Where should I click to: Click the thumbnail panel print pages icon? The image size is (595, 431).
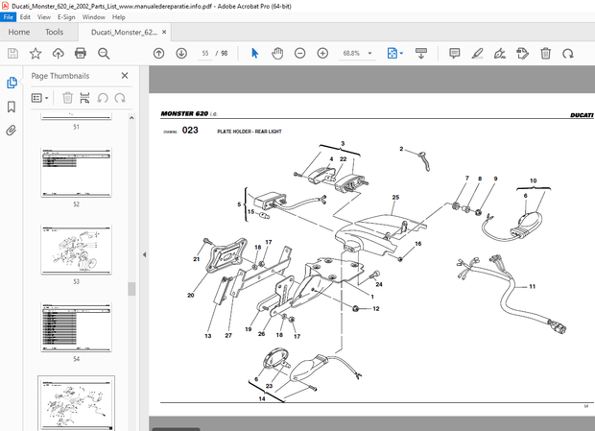tap(85, 98)
